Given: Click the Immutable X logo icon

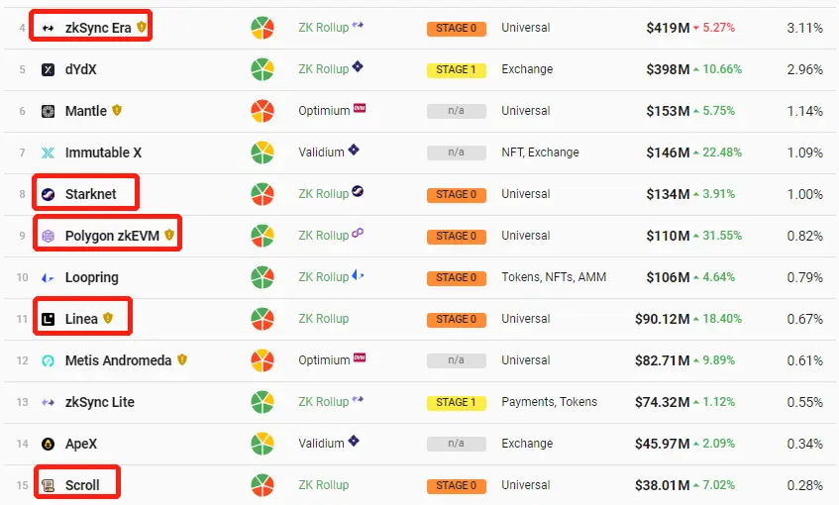Looking at the screenshot, I should click(x=49, y=153).
